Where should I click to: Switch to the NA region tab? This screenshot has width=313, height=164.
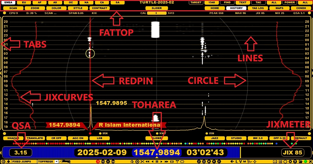pos(86,2)
